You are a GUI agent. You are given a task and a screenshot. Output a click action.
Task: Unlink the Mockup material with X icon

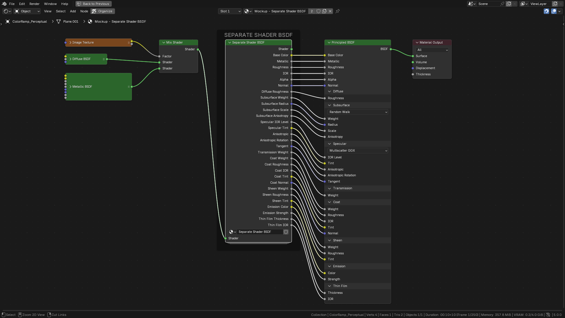point(330,11)
